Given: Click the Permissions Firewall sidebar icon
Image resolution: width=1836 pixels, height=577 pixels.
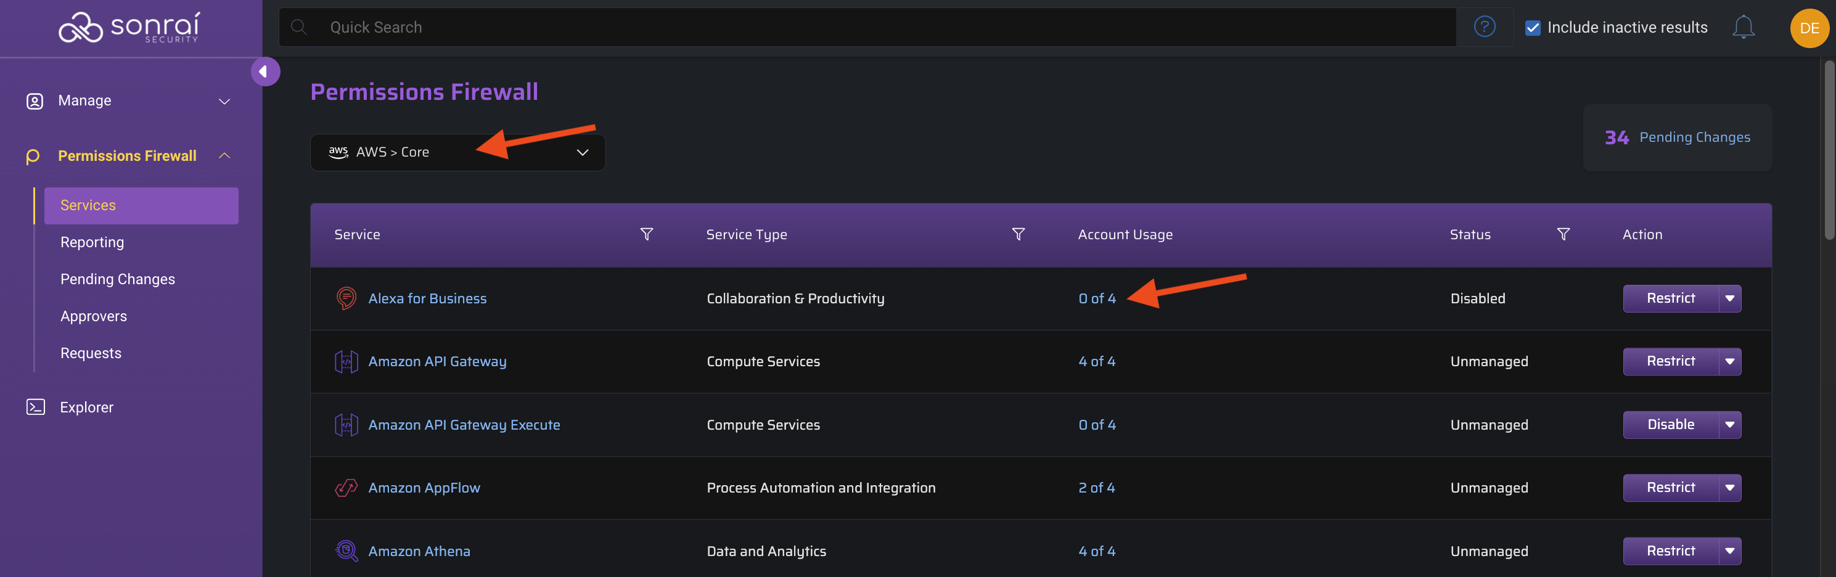Looking at the screenshot, I should click(33, 156).
